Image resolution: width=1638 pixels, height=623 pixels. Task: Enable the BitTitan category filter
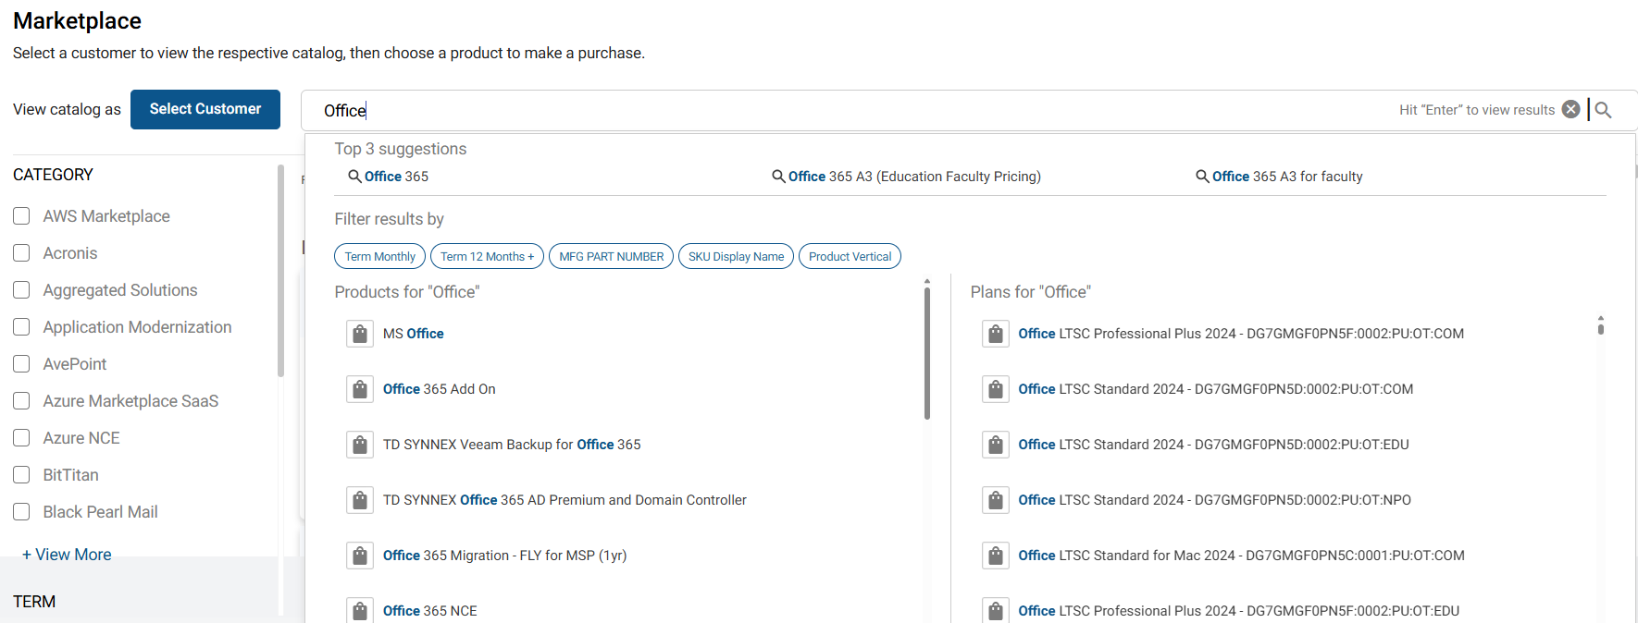(21, 475)
